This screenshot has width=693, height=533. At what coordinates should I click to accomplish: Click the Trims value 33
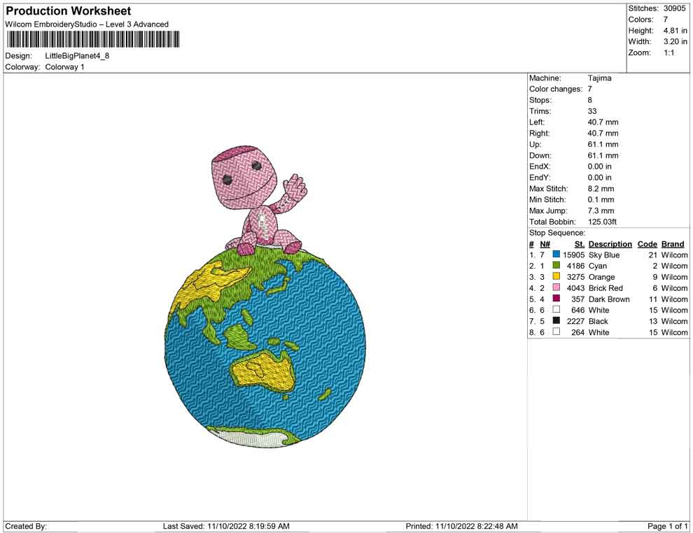(x=591, y=111)
